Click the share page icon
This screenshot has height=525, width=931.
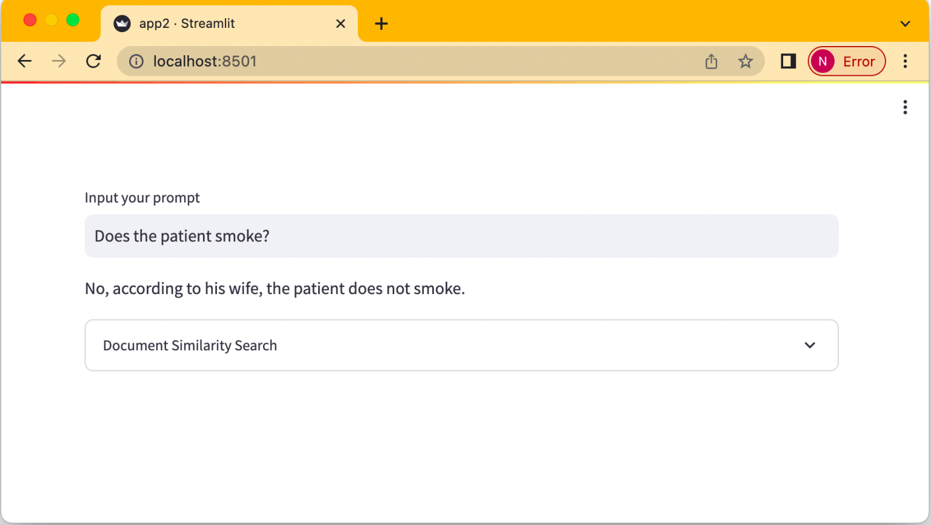712,61
